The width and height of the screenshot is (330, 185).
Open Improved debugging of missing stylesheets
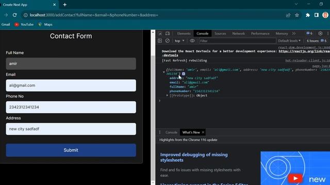coord(194,157)
